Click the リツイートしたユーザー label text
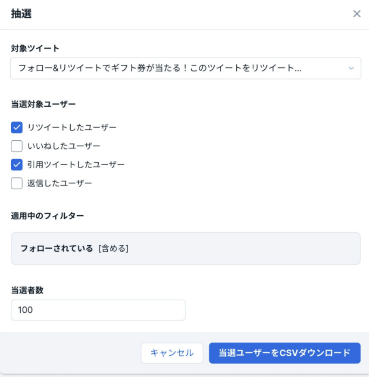The height and width of the screenshot is (377, 369). pyautogui.click(x=72, y=127)
